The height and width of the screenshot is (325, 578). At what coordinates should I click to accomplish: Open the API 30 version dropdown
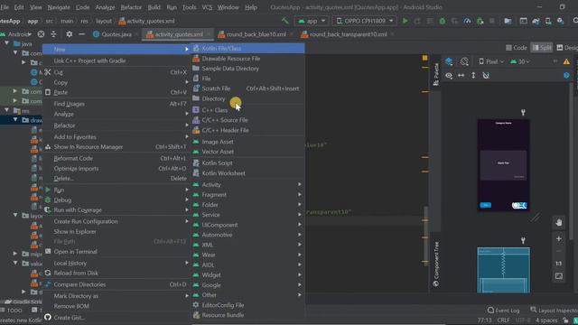point(520,61)
